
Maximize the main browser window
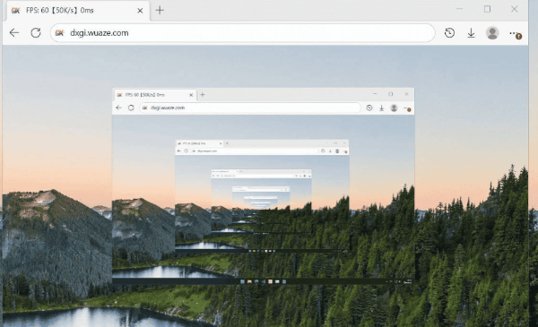[487, 9]
